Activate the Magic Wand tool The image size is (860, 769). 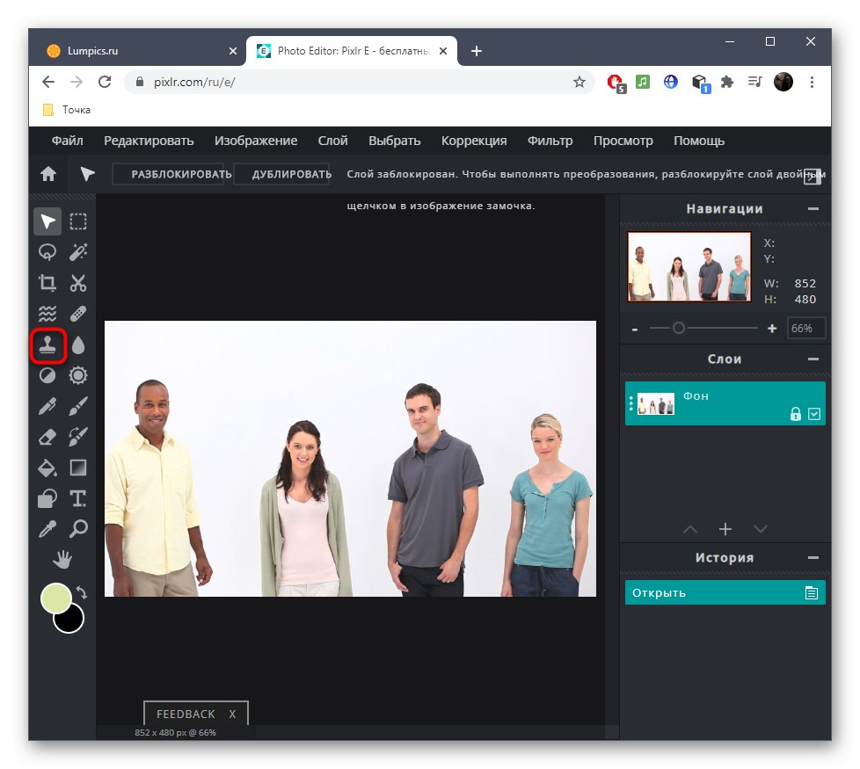click(78, 252)
